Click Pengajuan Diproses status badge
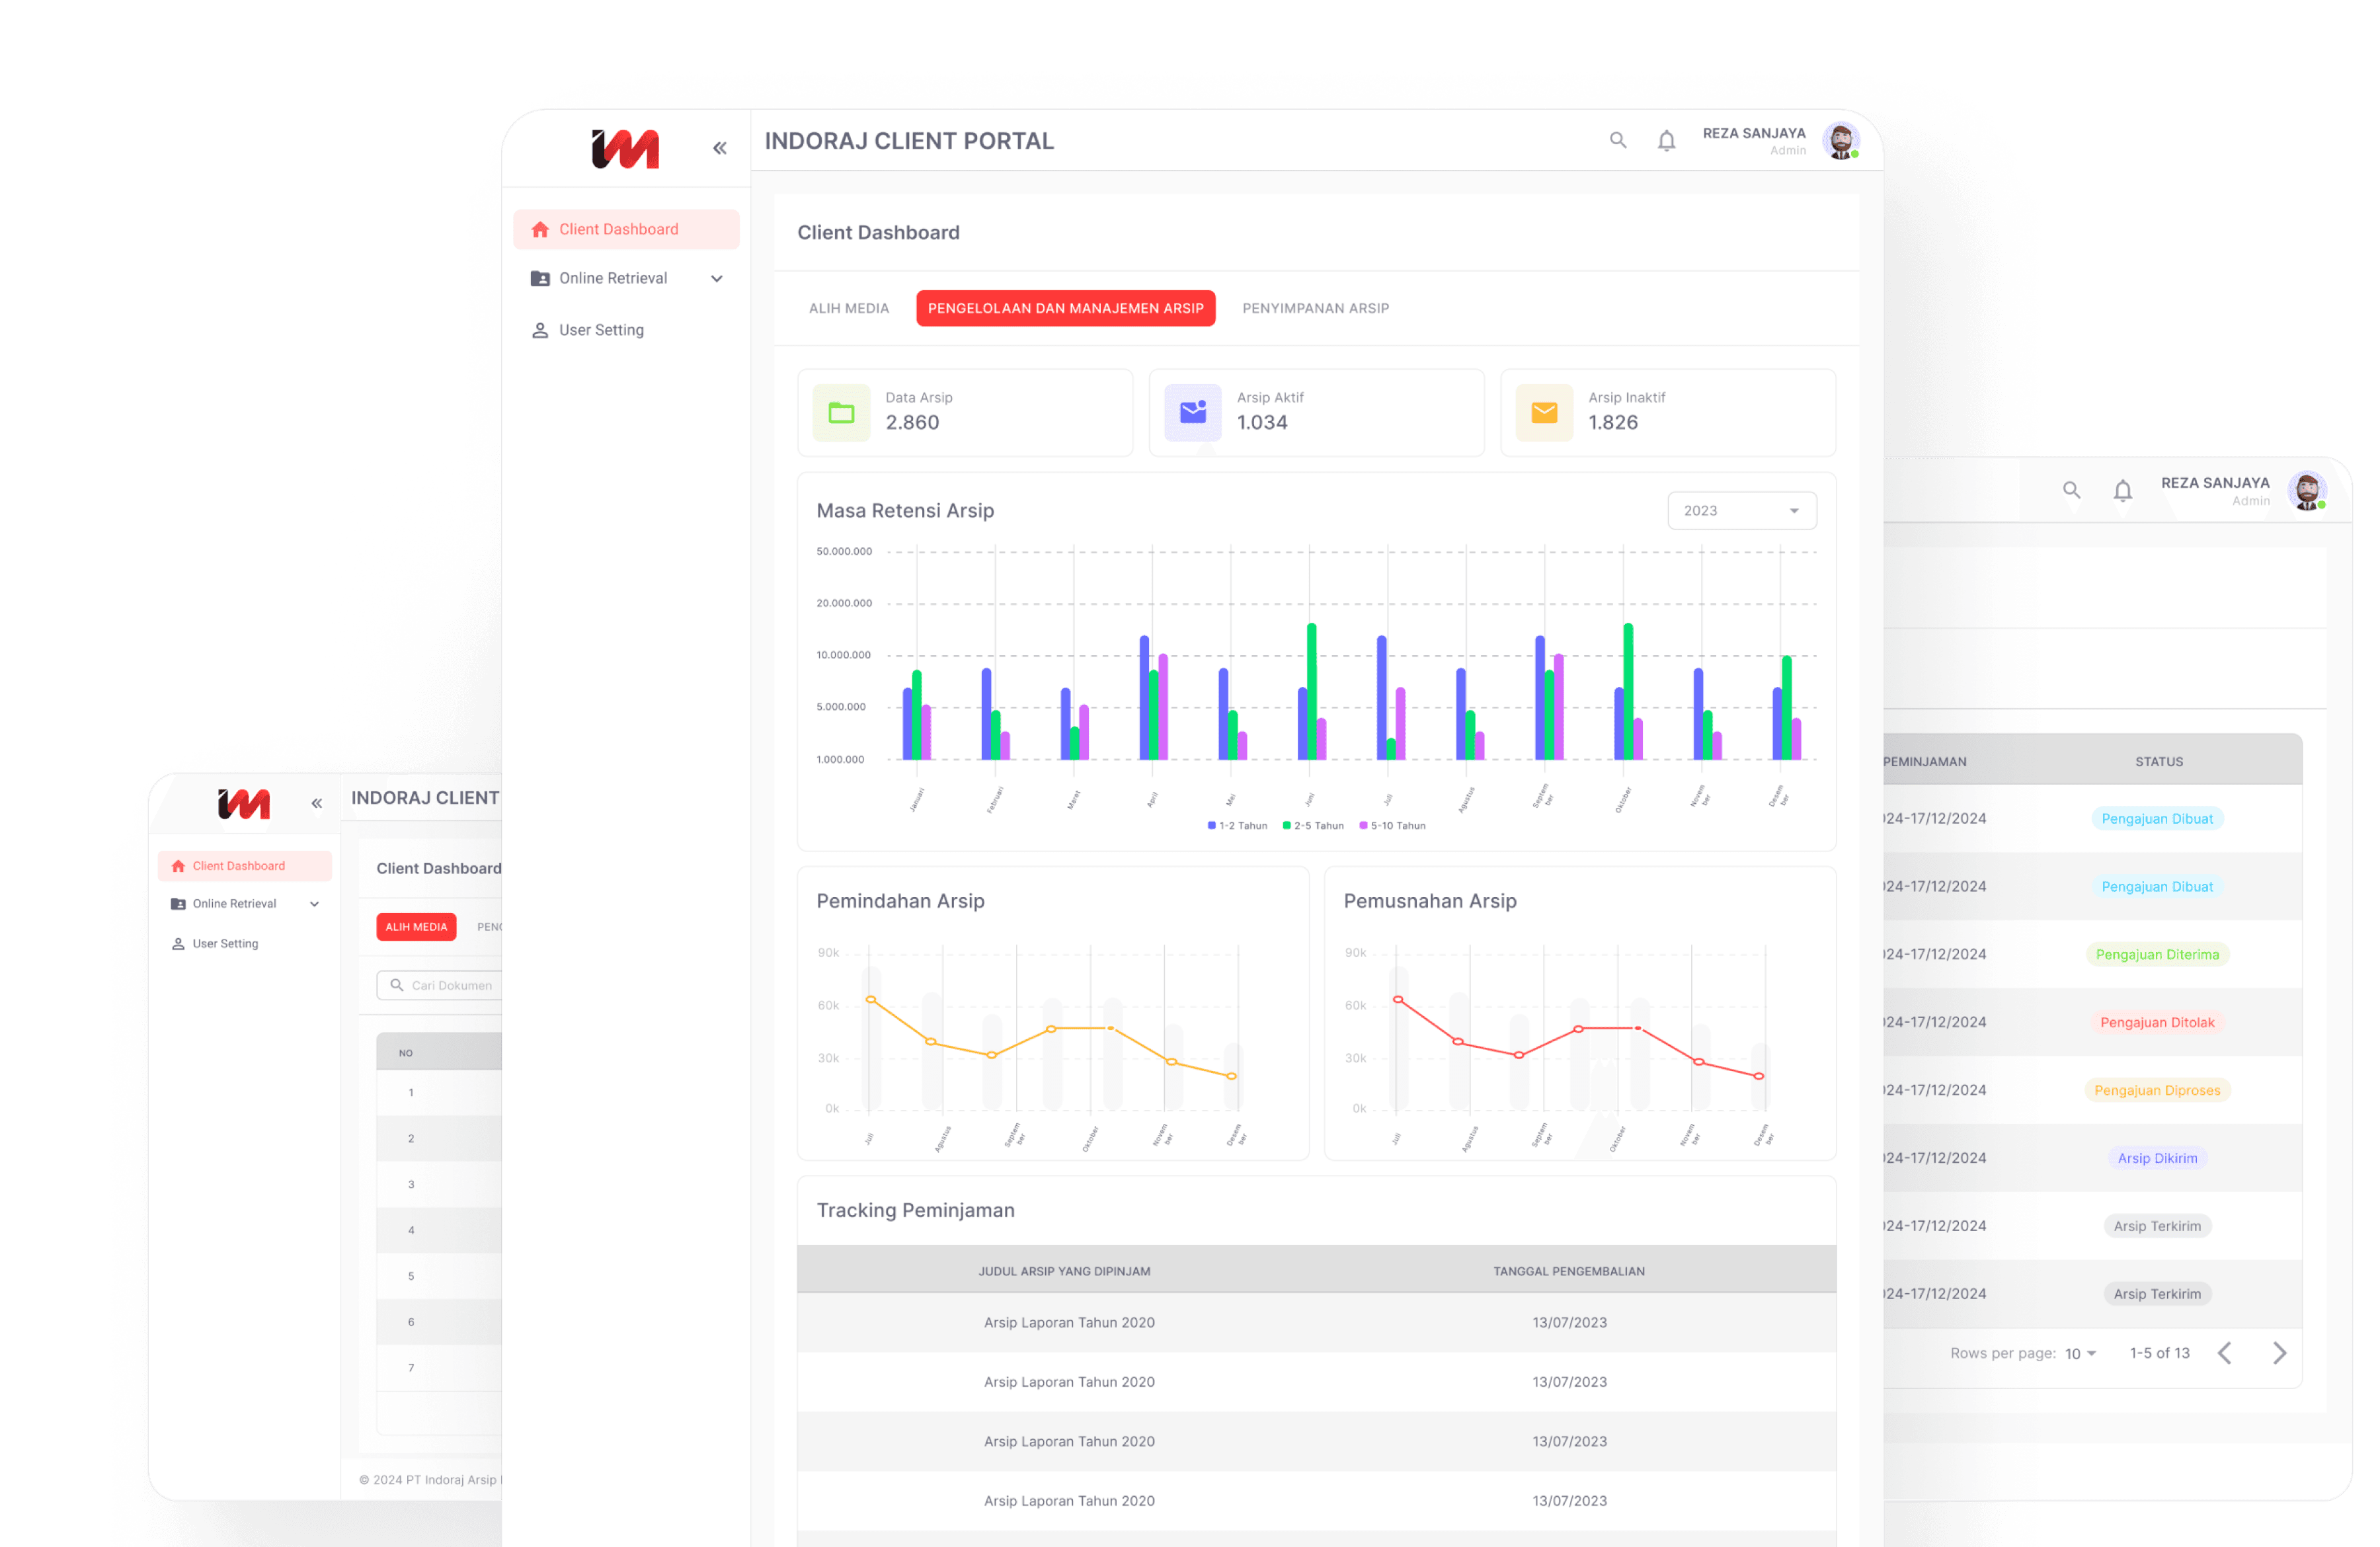Viewport: 2380px width, 1547px height. click(2157, 1091)
